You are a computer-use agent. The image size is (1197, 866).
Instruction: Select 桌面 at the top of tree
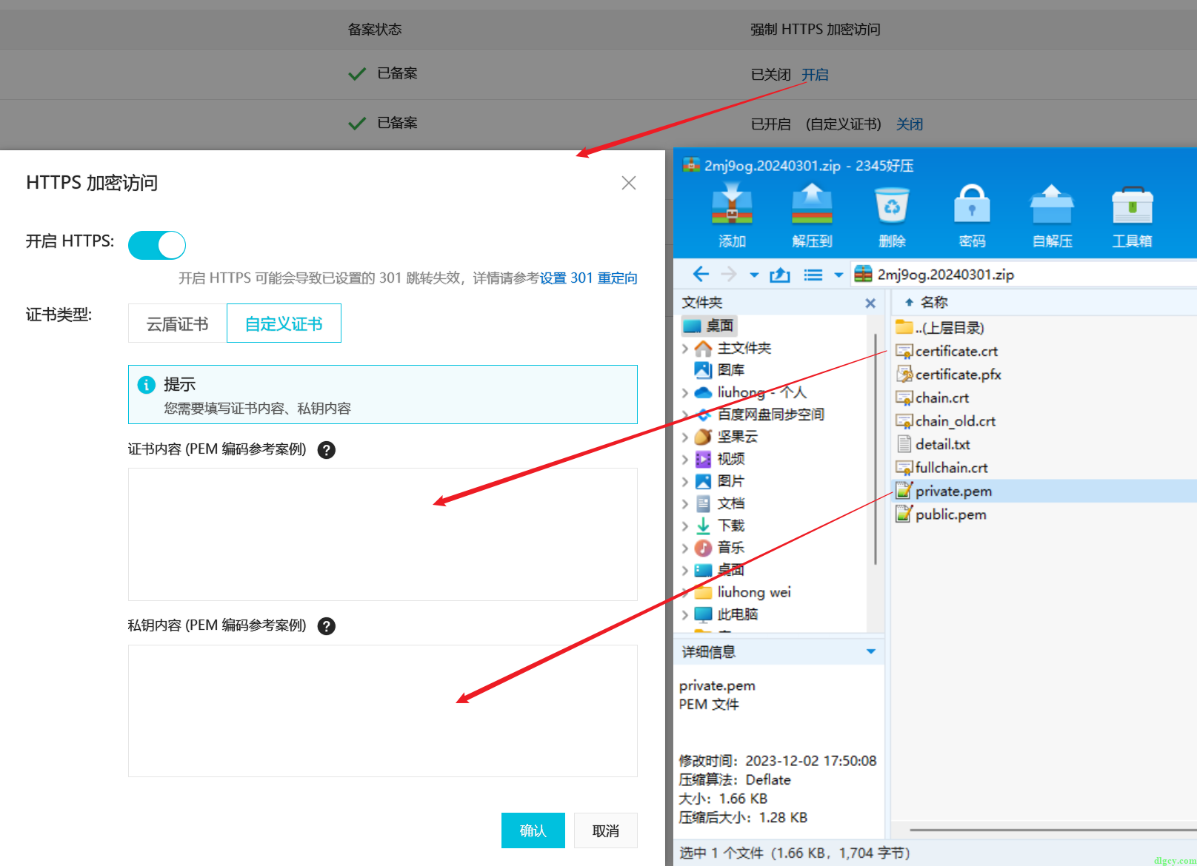point(709,326)
